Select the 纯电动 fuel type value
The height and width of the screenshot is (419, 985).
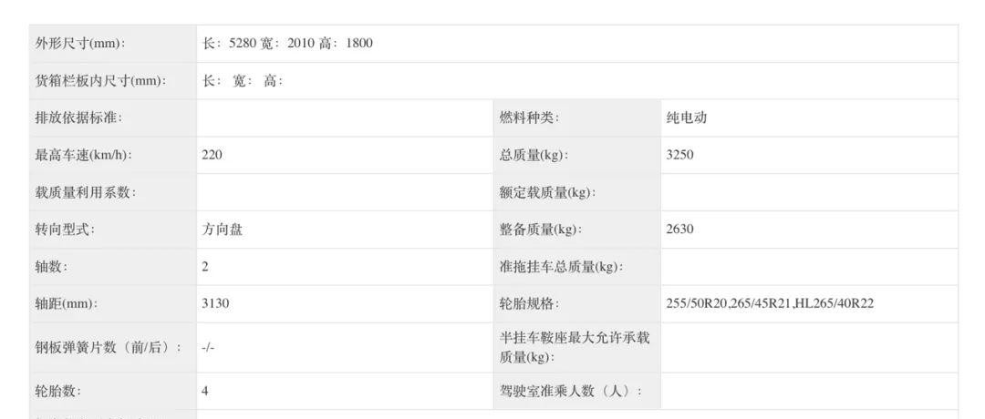(x=687, y=118)
